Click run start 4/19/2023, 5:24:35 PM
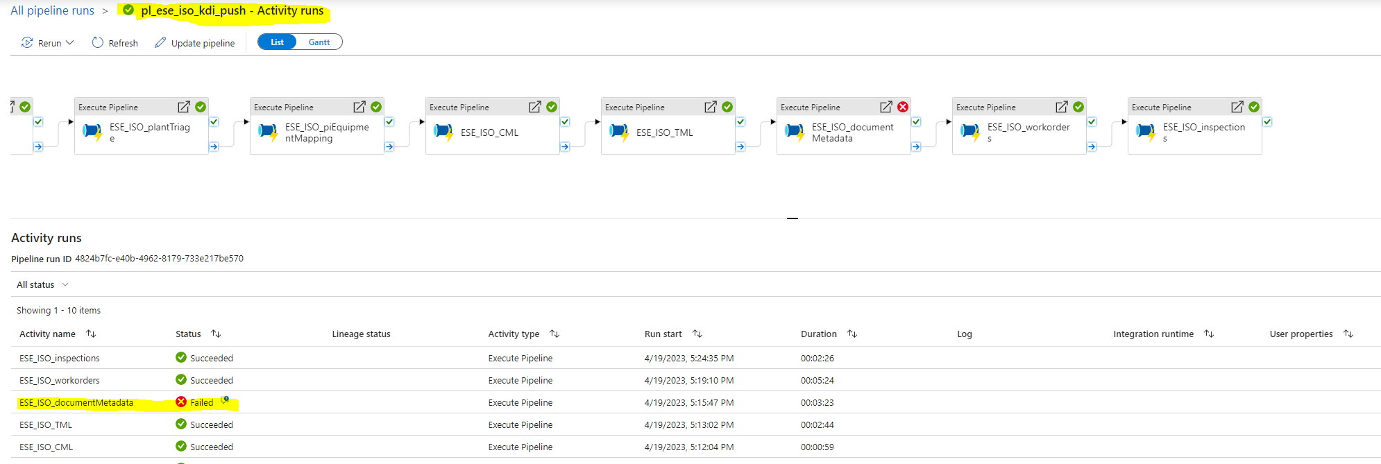Viewport: 1381px width, 464px height. click(x=689, y=359)
